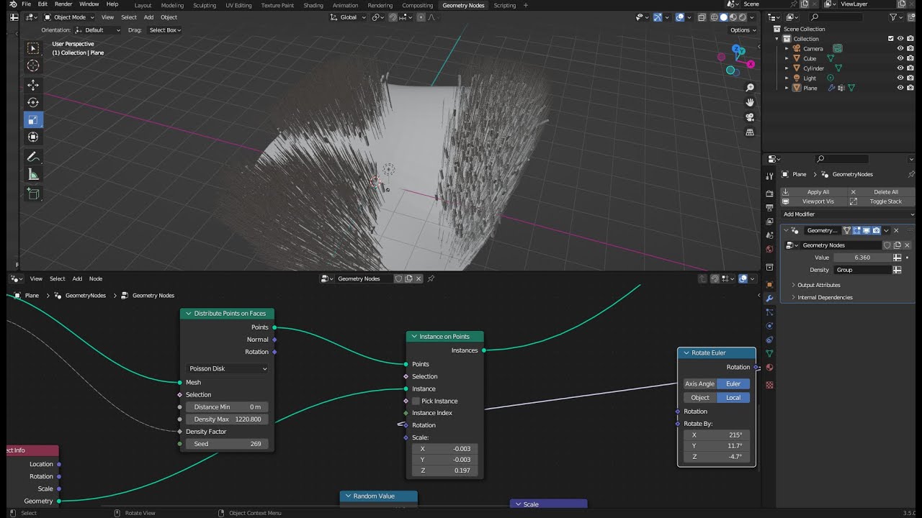Select Object space in Rotate Euler node
The image size is (922, 518).
pos(699,397)
